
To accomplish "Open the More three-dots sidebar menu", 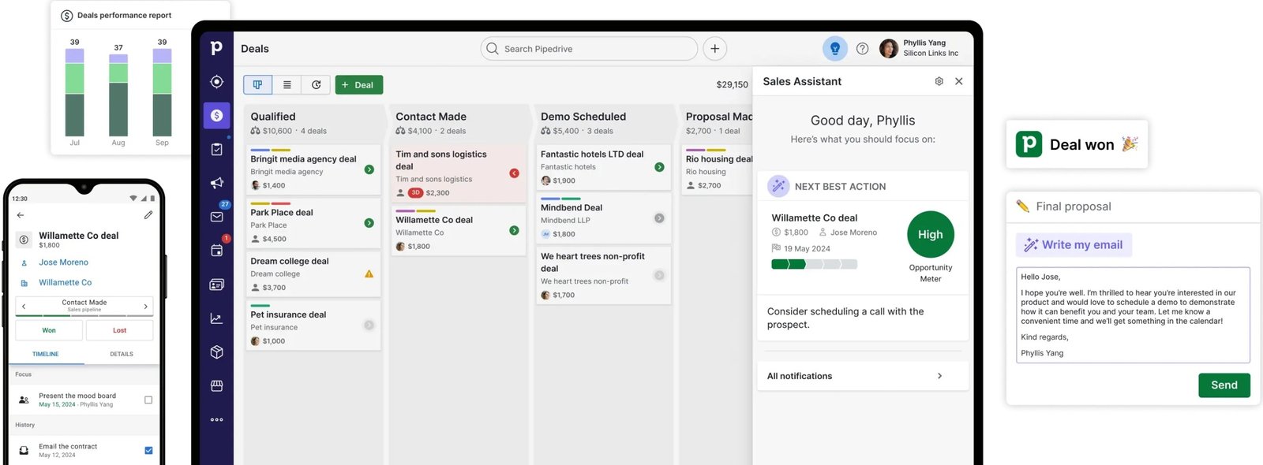I will tap(217, 420).
